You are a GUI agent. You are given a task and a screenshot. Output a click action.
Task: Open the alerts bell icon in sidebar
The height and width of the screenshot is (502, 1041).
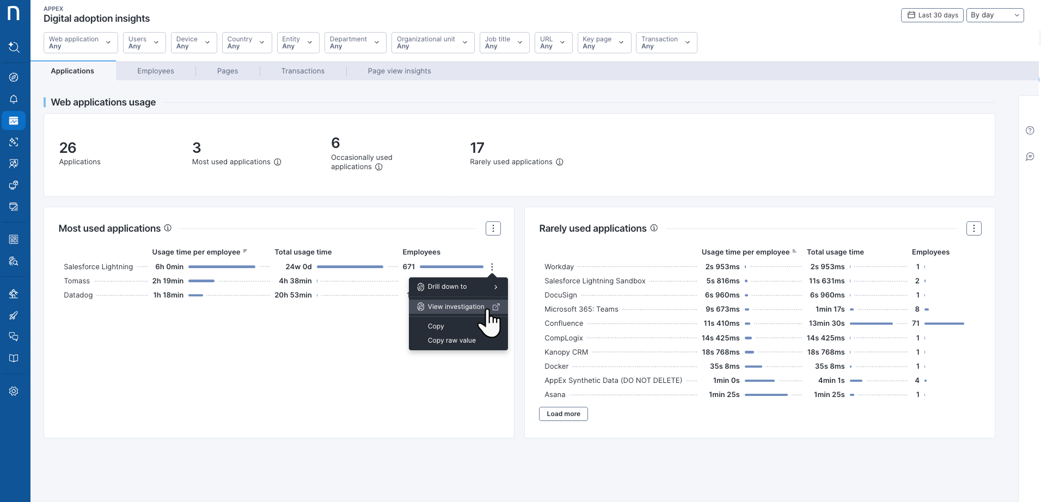pyautogui.click(x=14, y=99)
